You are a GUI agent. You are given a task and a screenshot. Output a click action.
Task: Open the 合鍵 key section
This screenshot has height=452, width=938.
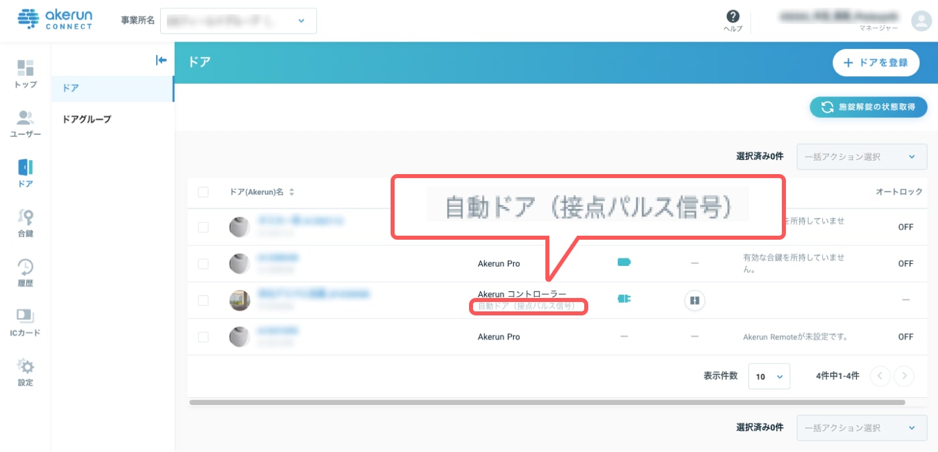tap(25, 223)
